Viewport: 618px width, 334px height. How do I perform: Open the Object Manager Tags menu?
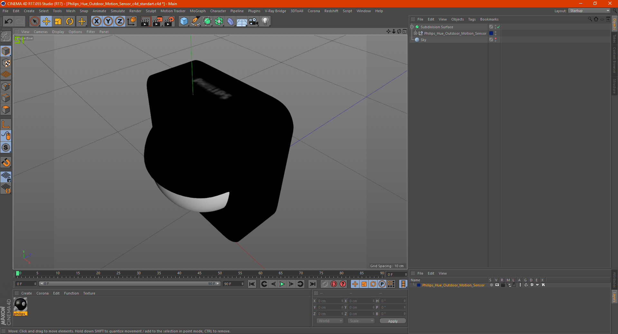click(472, 19)
